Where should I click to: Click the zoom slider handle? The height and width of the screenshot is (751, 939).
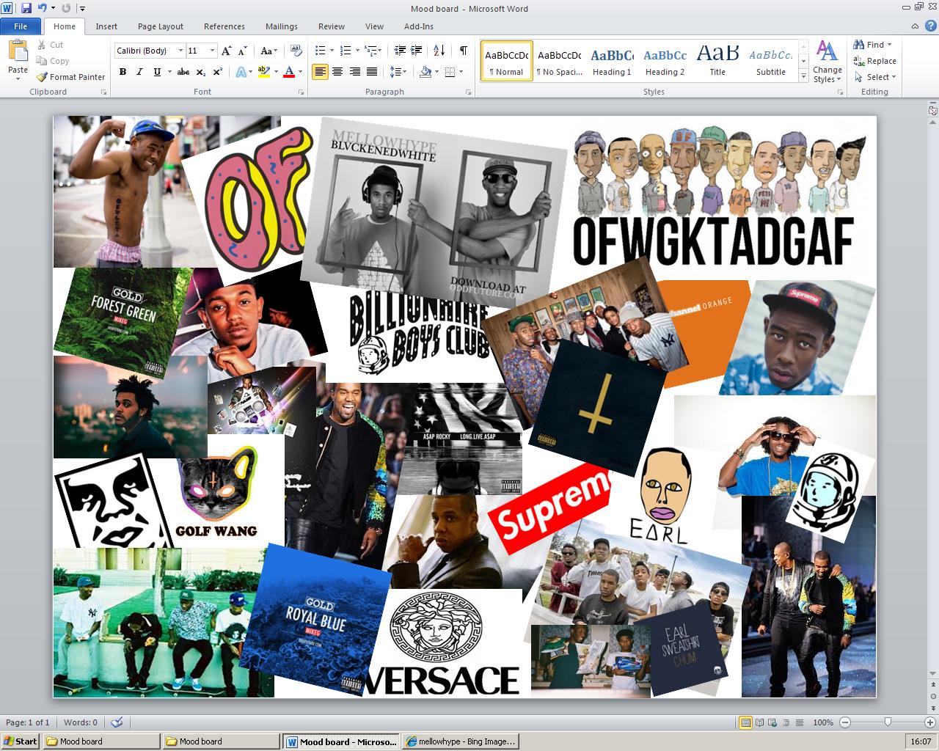pyautogui.click(x=888, y=722)
